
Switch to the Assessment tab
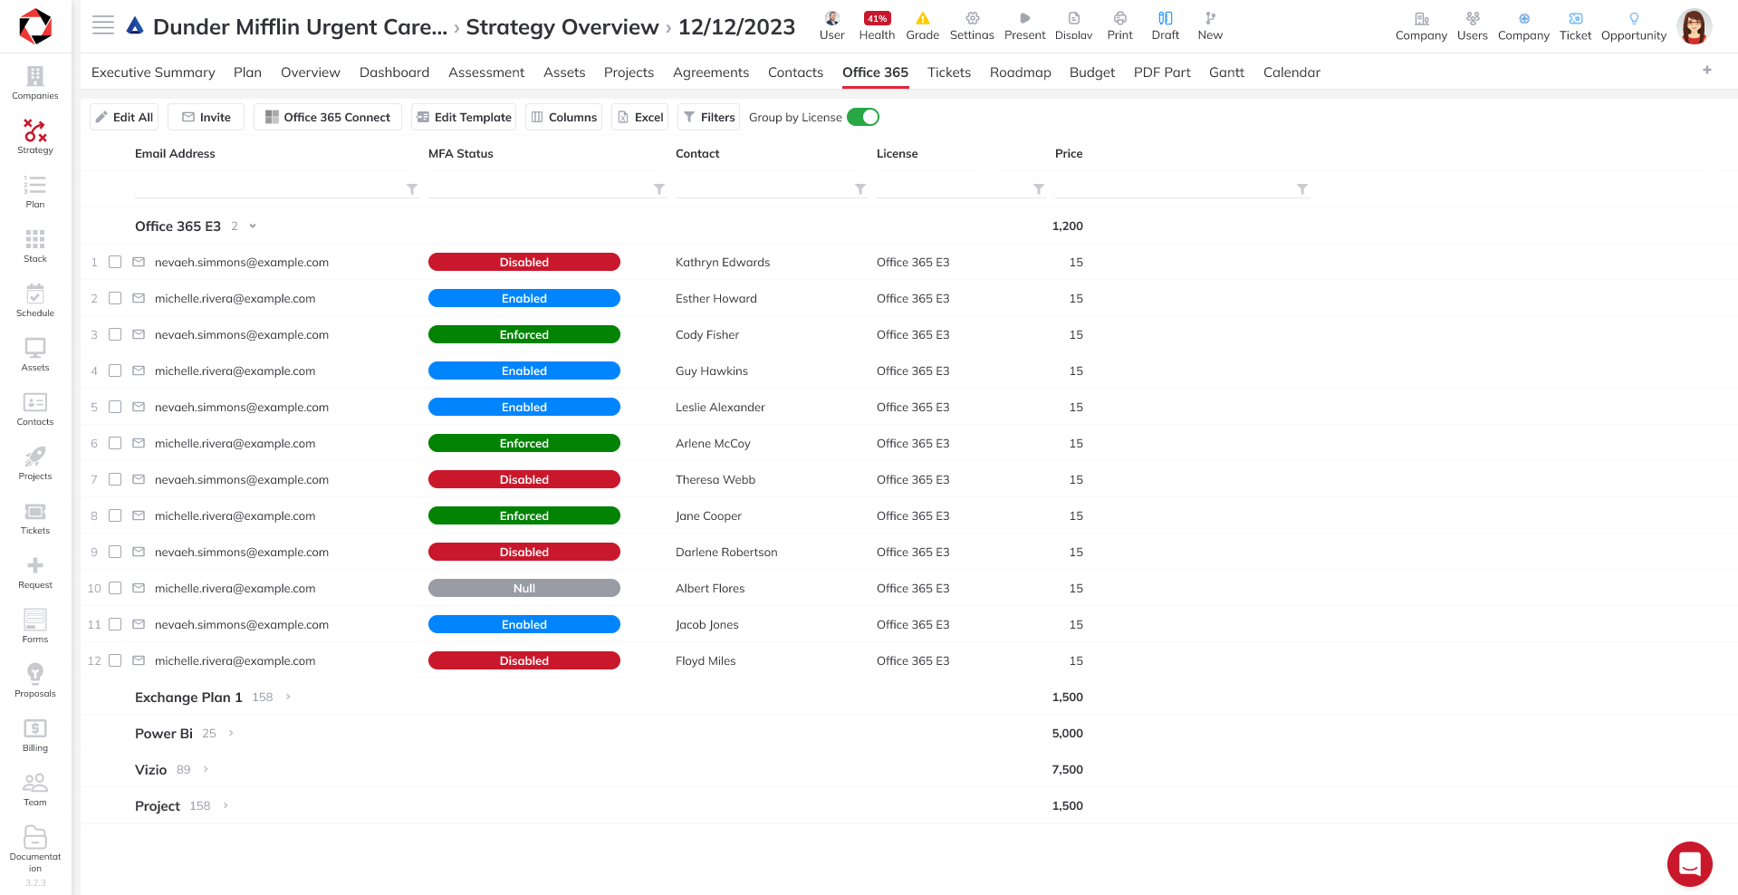486,72
